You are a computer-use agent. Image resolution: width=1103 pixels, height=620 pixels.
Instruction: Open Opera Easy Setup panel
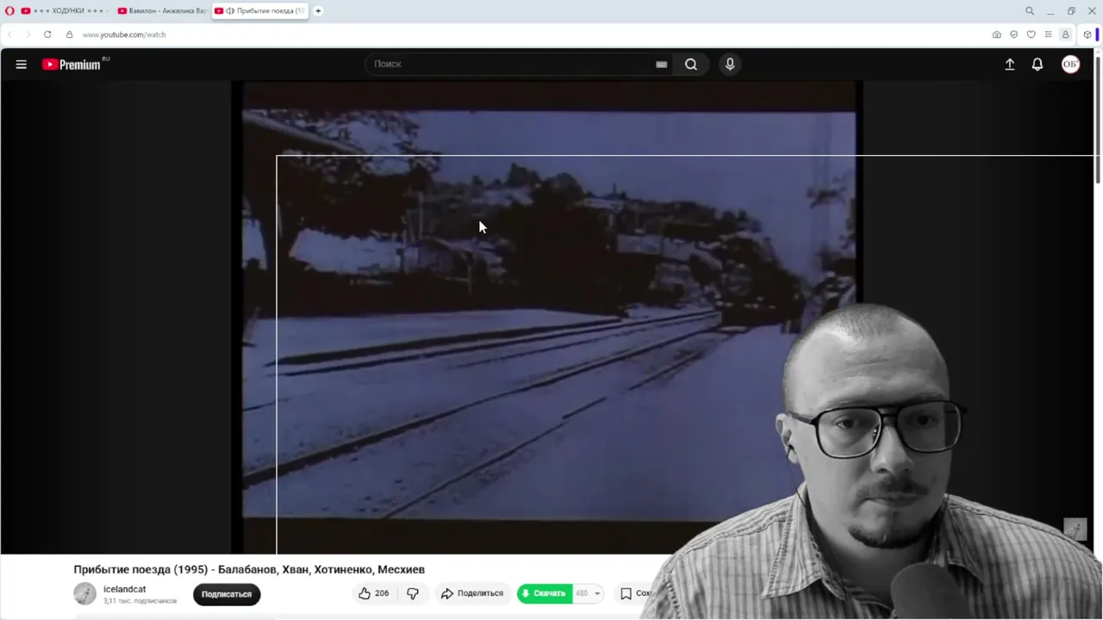pyautogui.click(x=1048, y=34)
